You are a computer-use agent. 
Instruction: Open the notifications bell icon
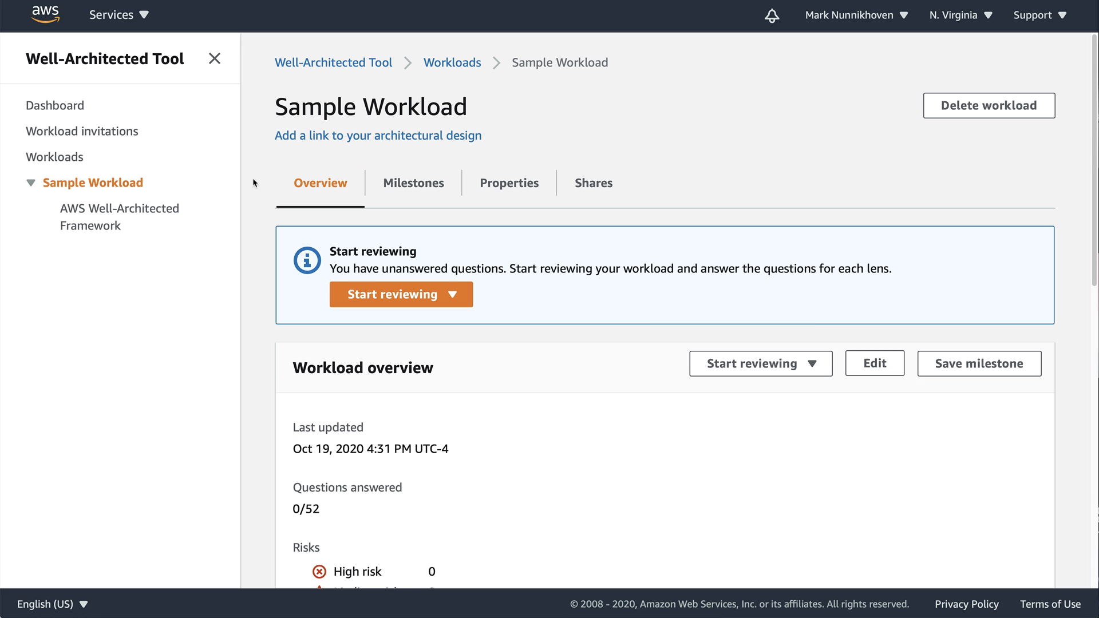[772, 15]
